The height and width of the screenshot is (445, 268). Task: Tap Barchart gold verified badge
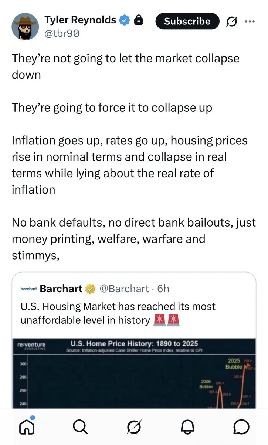pyautogui.click(x=90, y=289)
